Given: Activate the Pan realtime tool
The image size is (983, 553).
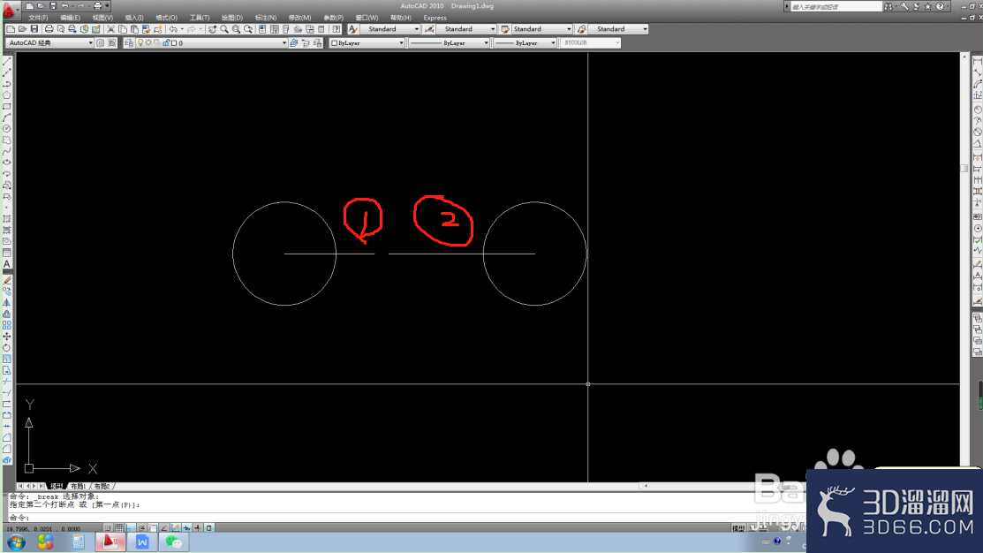Looking at the screenshot, I should point(213,29).
